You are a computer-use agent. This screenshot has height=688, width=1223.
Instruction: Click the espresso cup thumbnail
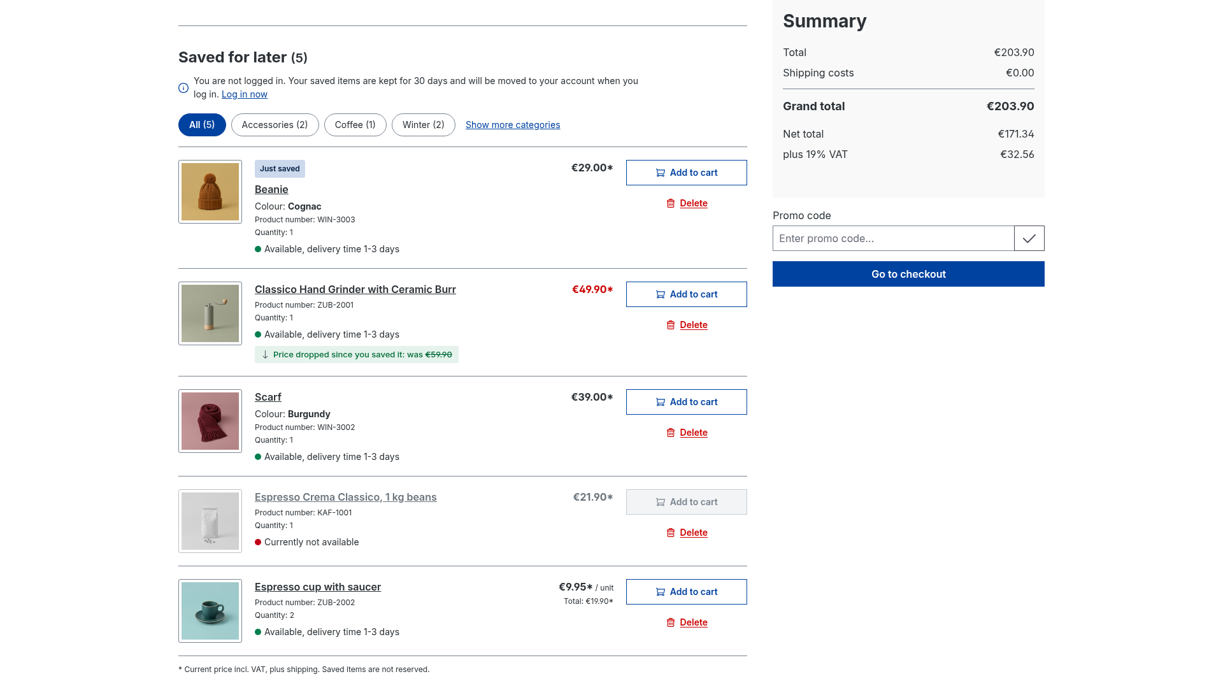[210, 611]
